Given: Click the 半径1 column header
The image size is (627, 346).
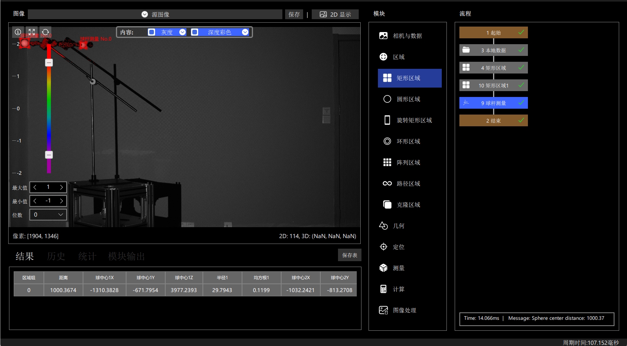Looking at the screenshot, I should coord(222,278).
